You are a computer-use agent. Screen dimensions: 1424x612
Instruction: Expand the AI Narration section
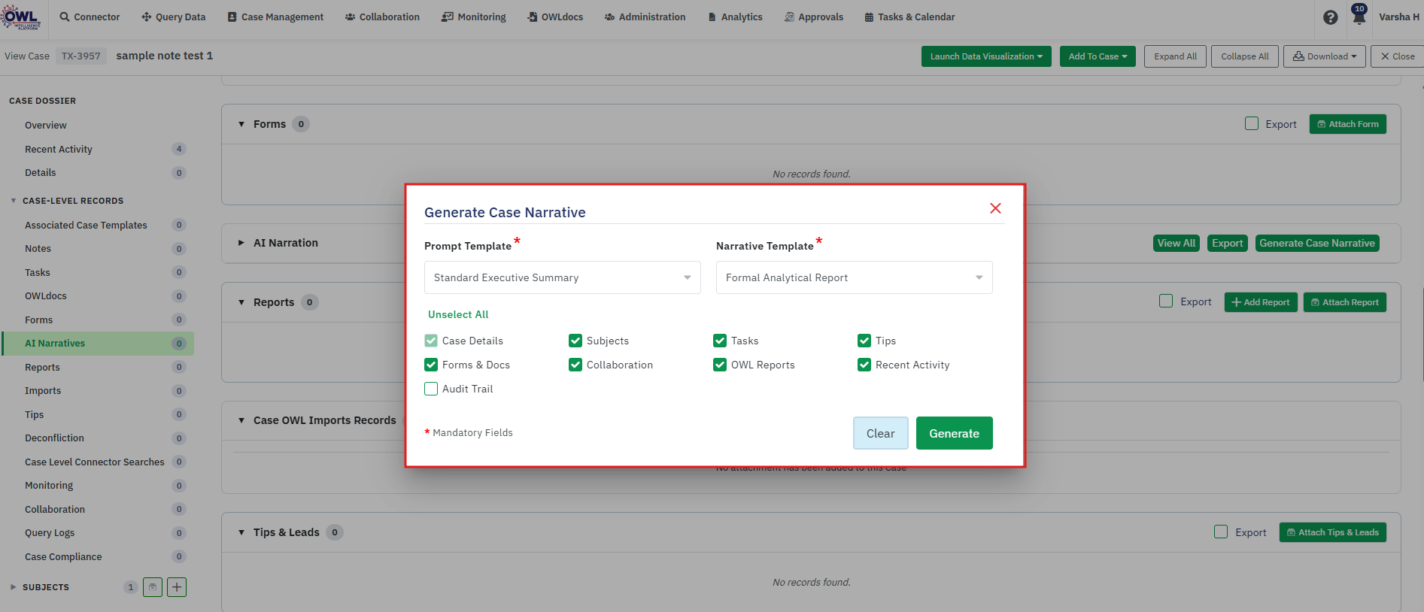(x=241, y=243)
